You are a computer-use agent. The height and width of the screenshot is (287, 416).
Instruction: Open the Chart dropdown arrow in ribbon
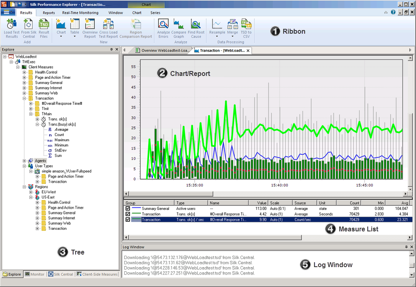(x=61, y=37)
